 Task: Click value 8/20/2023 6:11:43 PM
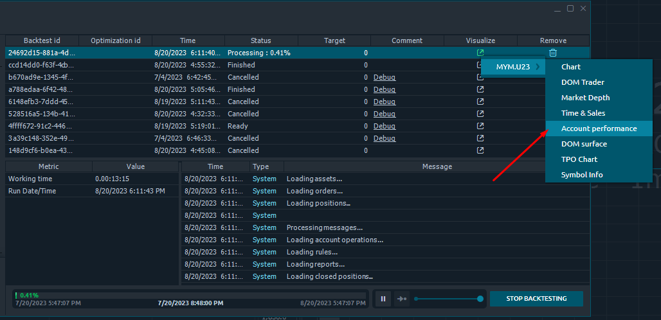click(131, 191)
